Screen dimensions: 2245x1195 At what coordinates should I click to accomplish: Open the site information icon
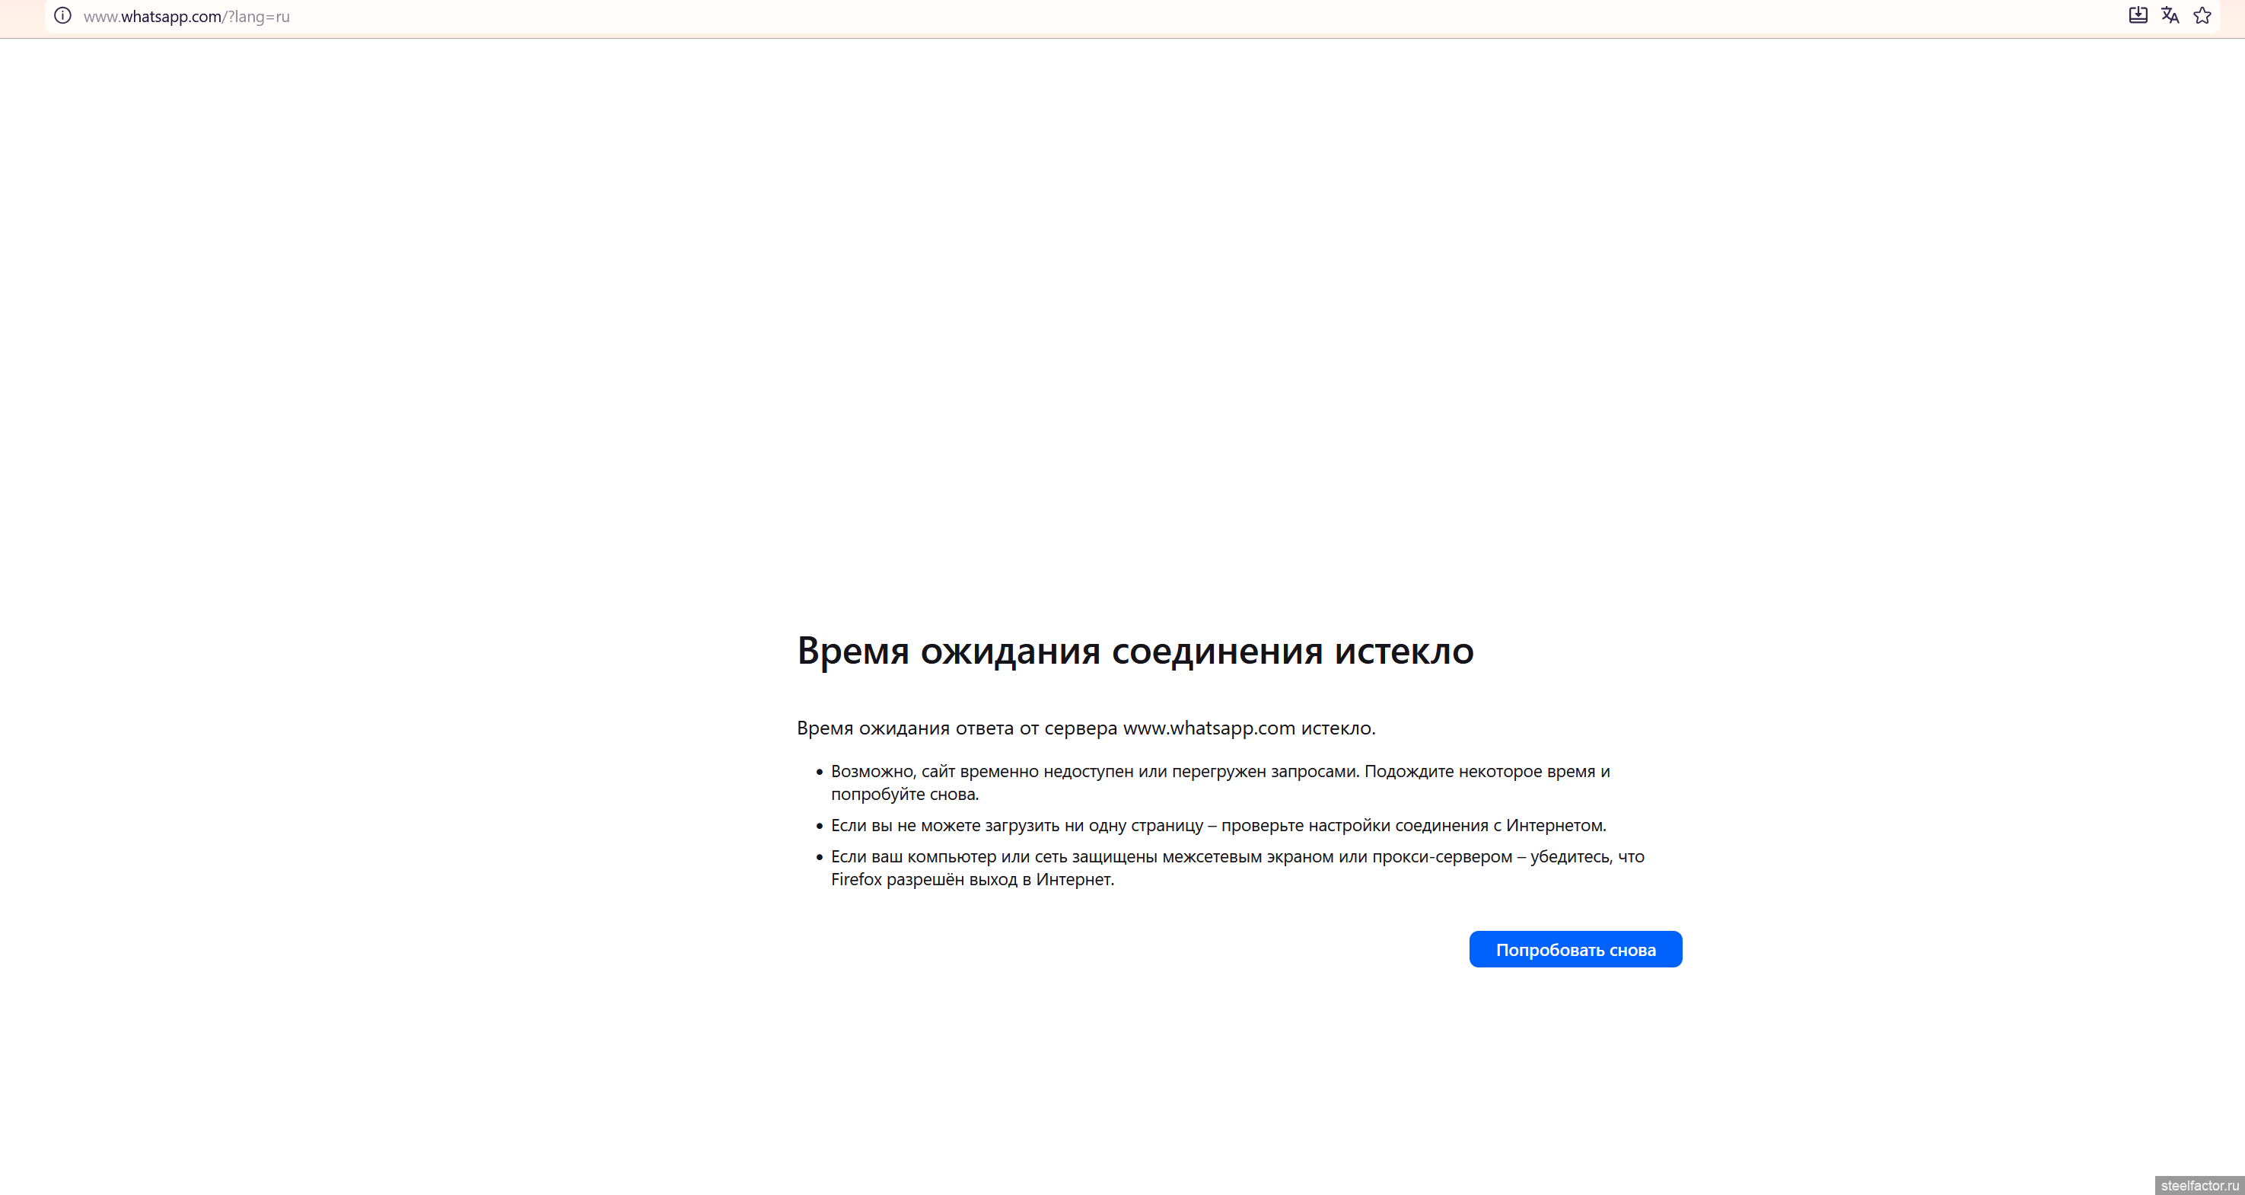[62, 16]
